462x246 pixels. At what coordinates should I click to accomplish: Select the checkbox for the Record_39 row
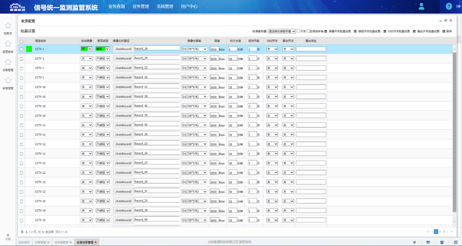[21, 59]
